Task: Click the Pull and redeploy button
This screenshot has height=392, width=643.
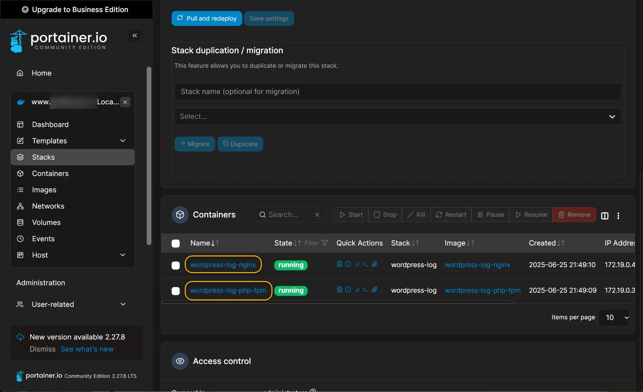Action: click(x=207, y=18)
